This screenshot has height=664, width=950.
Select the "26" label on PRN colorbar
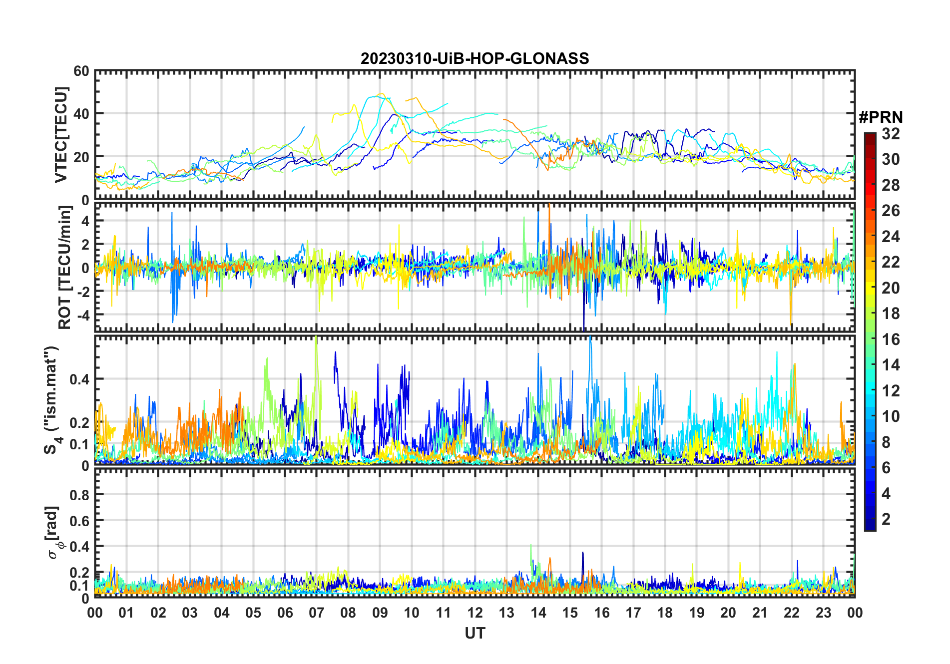tap(891, 211)
